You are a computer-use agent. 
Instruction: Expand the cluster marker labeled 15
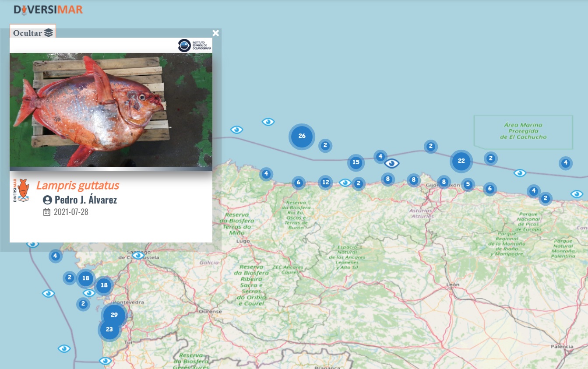(356, 162)
